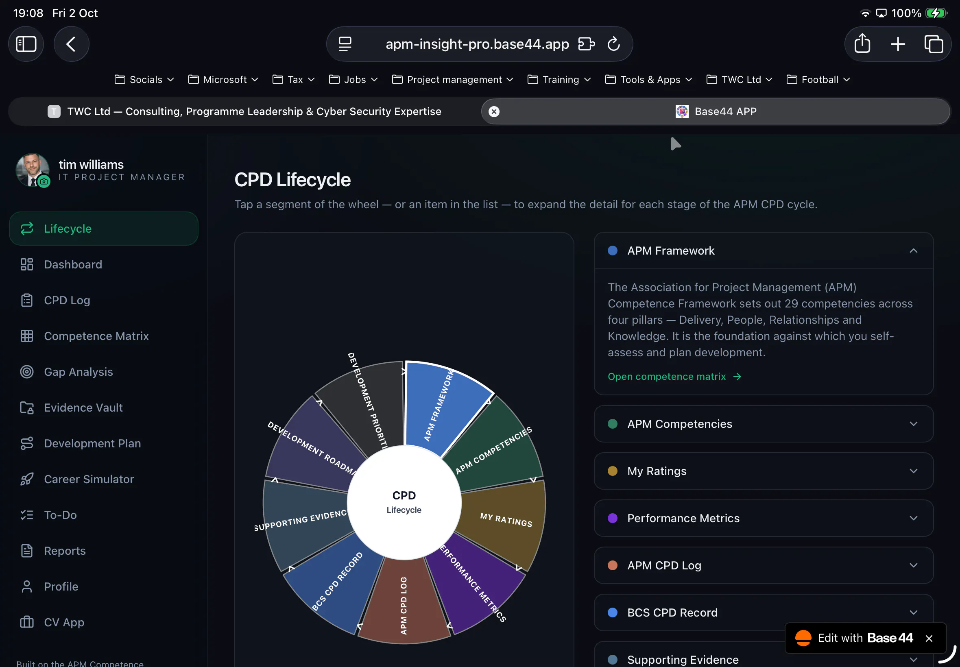
Task: Open Gap Analysis in the sidebar
Action: 103,372
